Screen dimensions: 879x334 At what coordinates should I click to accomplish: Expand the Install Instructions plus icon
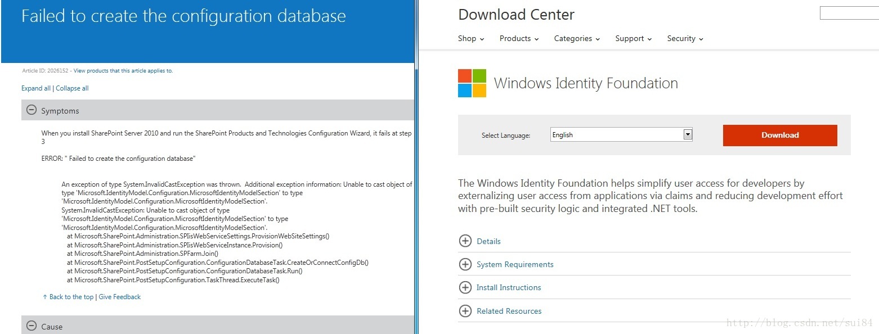(465, 287)
